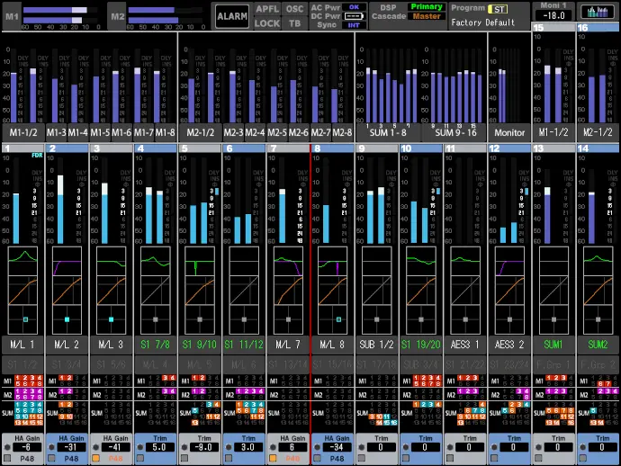Select the SUM1 channel source button

tap(554, 345)
